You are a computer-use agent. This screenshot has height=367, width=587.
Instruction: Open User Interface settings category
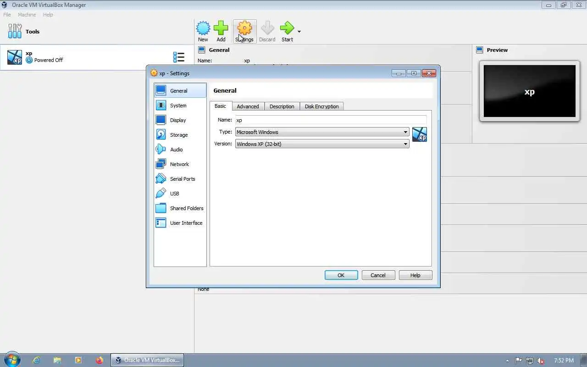pos(180,223)
